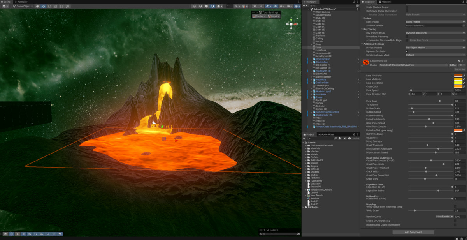Screen dimensions: 467x240
Task: Click the Hierarchy panel lock icon
Action: 354,2
